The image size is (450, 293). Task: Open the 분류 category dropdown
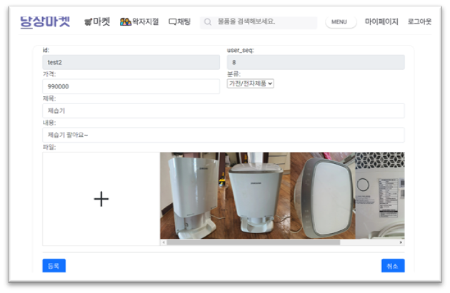(x=250, y=83)
